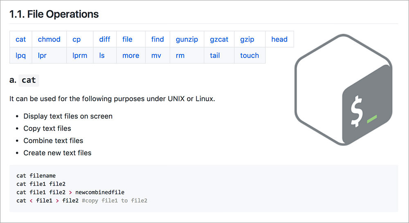Screen dimensions: 409x223
Task: Go to the head command link
Action: pyautogui.click(x=279, y=40)
